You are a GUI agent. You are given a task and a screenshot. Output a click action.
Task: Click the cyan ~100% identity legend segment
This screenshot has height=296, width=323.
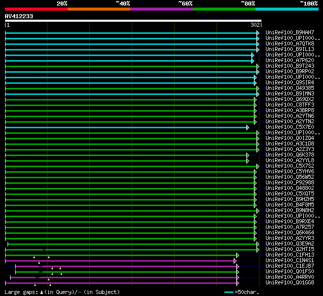click(x=286, y=9)
